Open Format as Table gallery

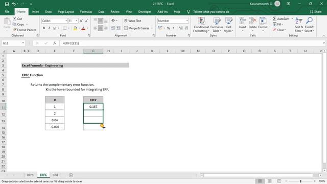coord(217,25)
